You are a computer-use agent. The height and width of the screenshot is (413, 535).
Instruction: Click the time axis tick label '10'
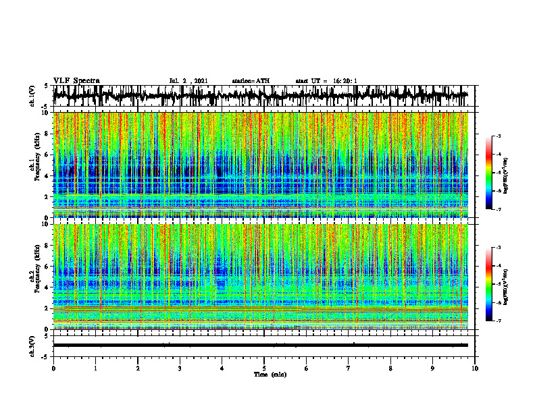coord(475,368)
